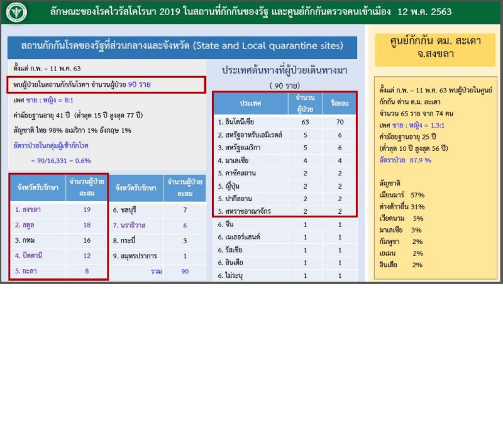This screenshot has height=447, width=503.
Task: Click patient count '63' for อินโดนีเซีย
Action: pyautogui.click(x=305, y=122)
